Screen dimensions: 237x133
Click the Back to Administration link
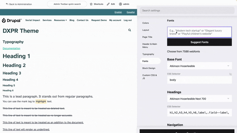tap(19, 4)
